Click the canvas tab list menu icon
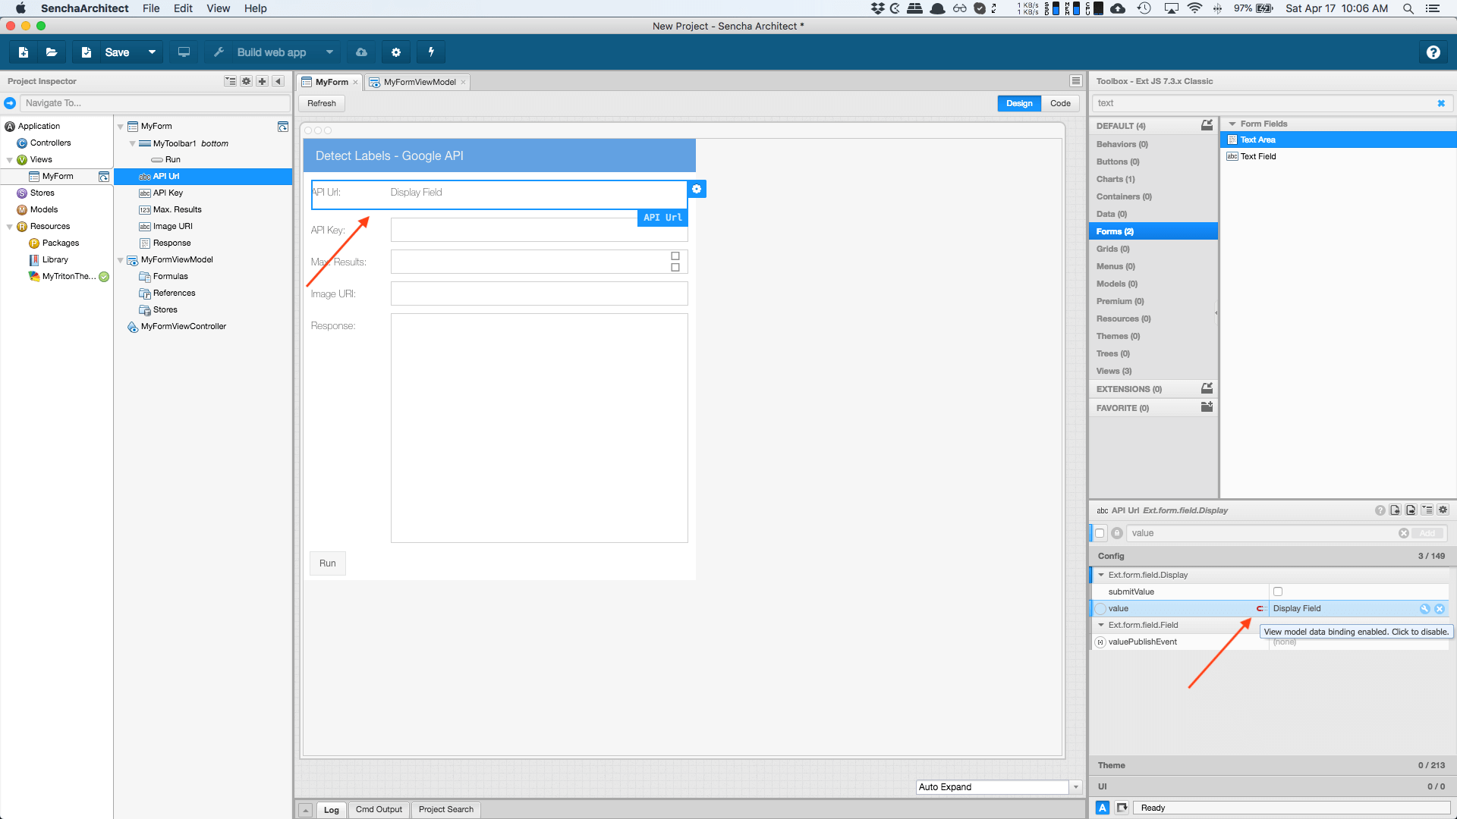Screen dimensions: 1457x819 click(x=1075, y=81)
